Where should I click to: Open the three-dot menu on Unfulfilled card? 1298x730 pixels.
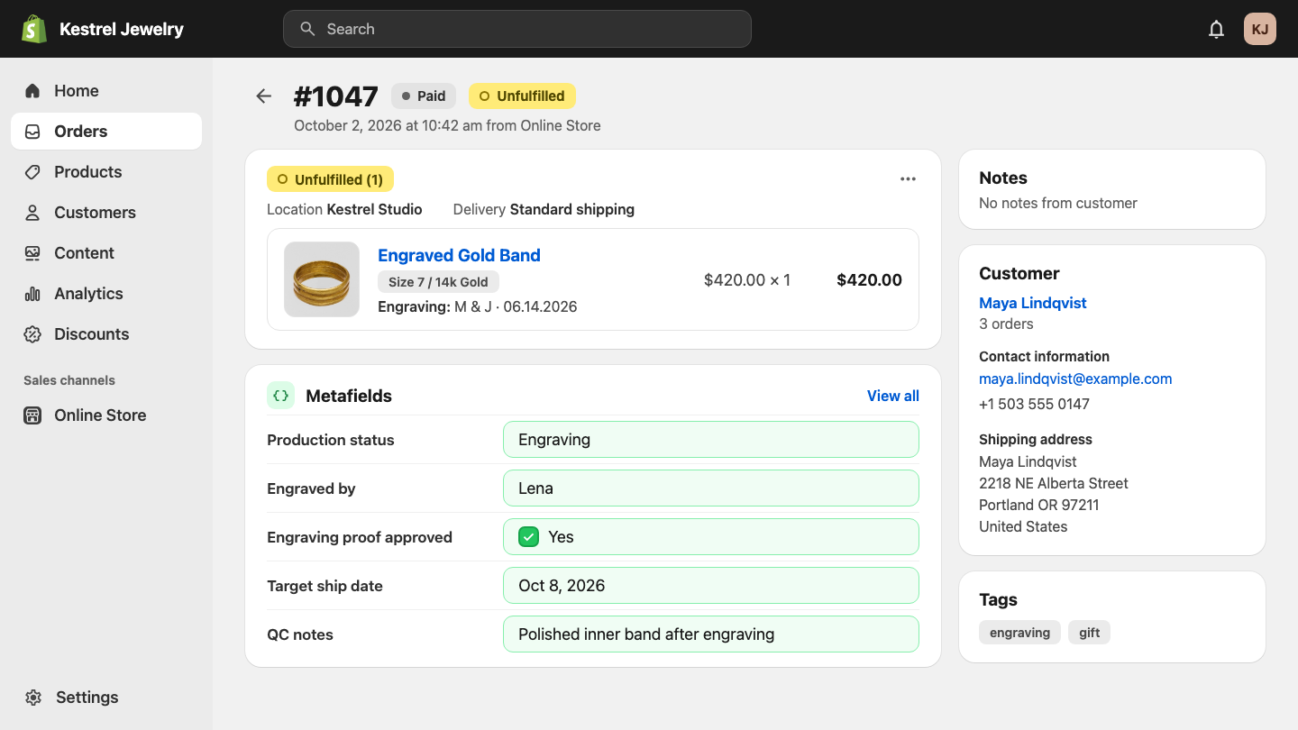(908, 179)
